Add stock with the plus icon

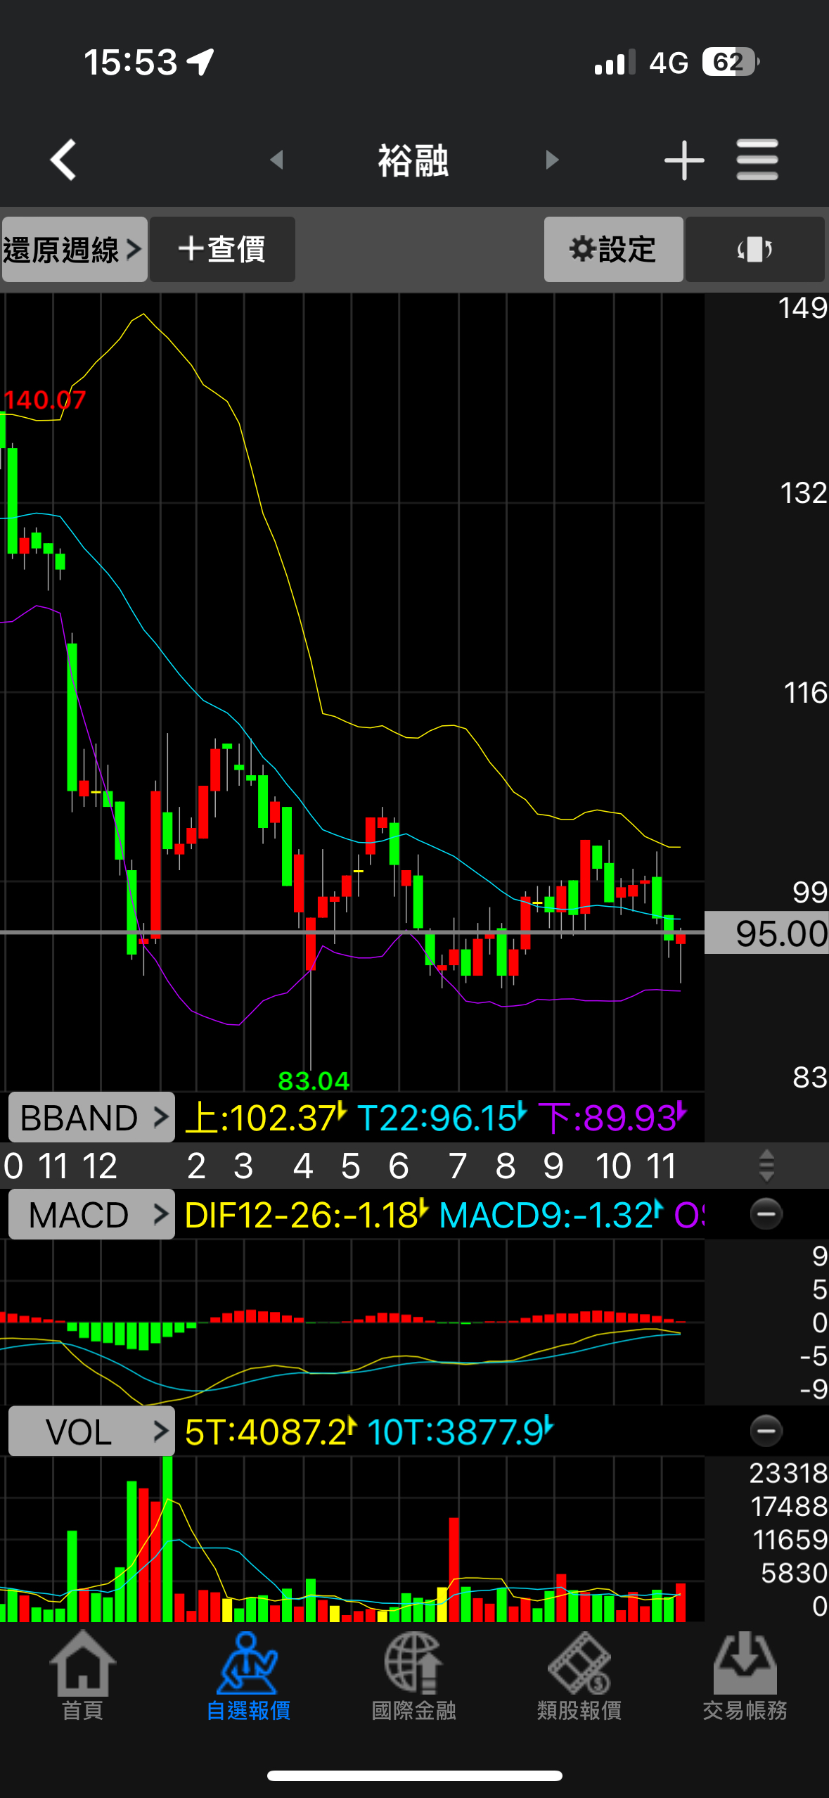684,160
